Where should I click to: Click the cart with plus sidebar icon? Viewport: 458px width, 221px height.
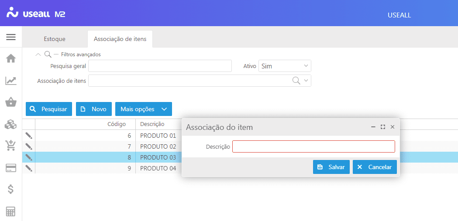(x=11, y=146)
